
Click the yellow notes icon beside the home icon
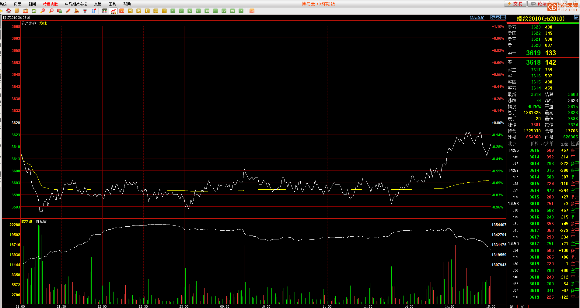click(x=17, y=11)
